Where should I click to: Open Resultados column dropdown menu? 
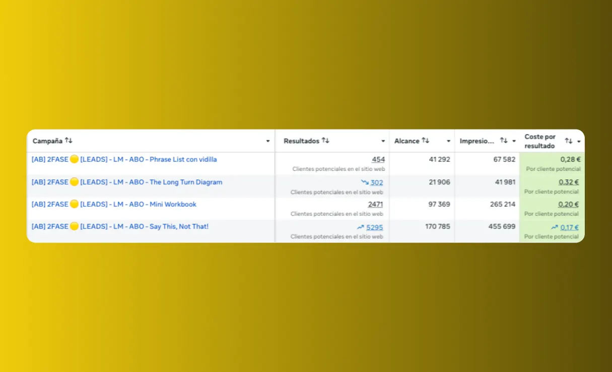tap(383, 141)
